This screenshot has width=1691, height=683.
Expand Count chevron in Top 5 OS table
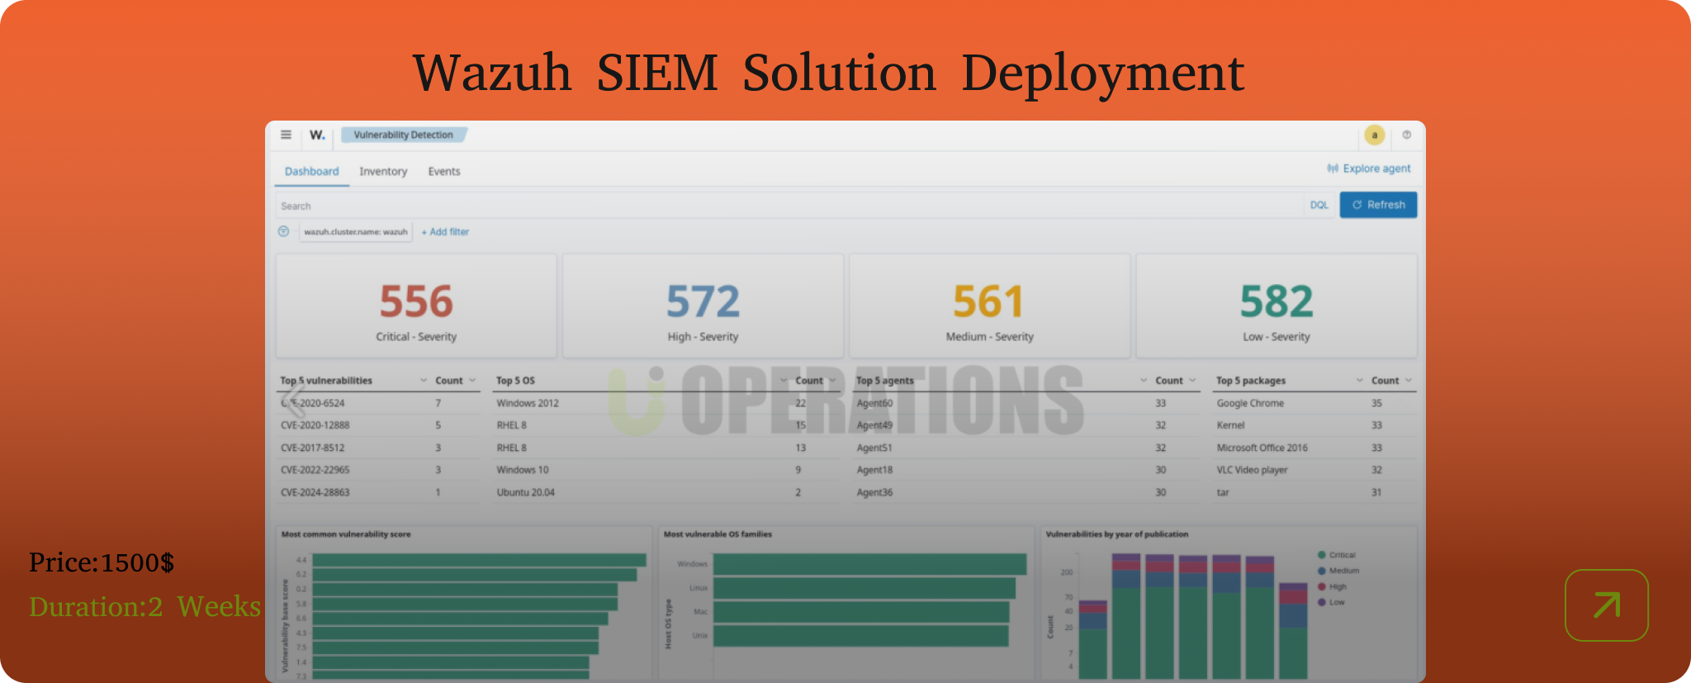832,381
